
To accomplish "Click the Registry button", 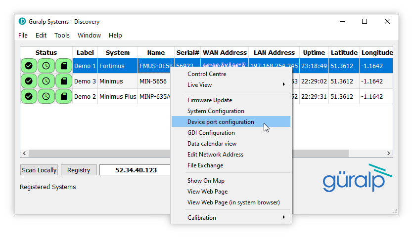I will coord(79,170).
